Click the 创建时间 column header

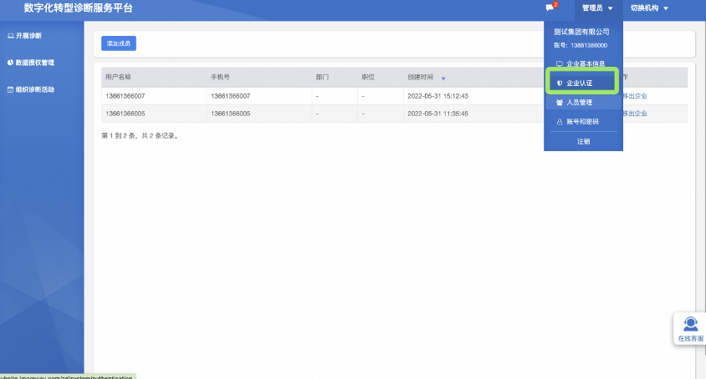click(421, 78)
